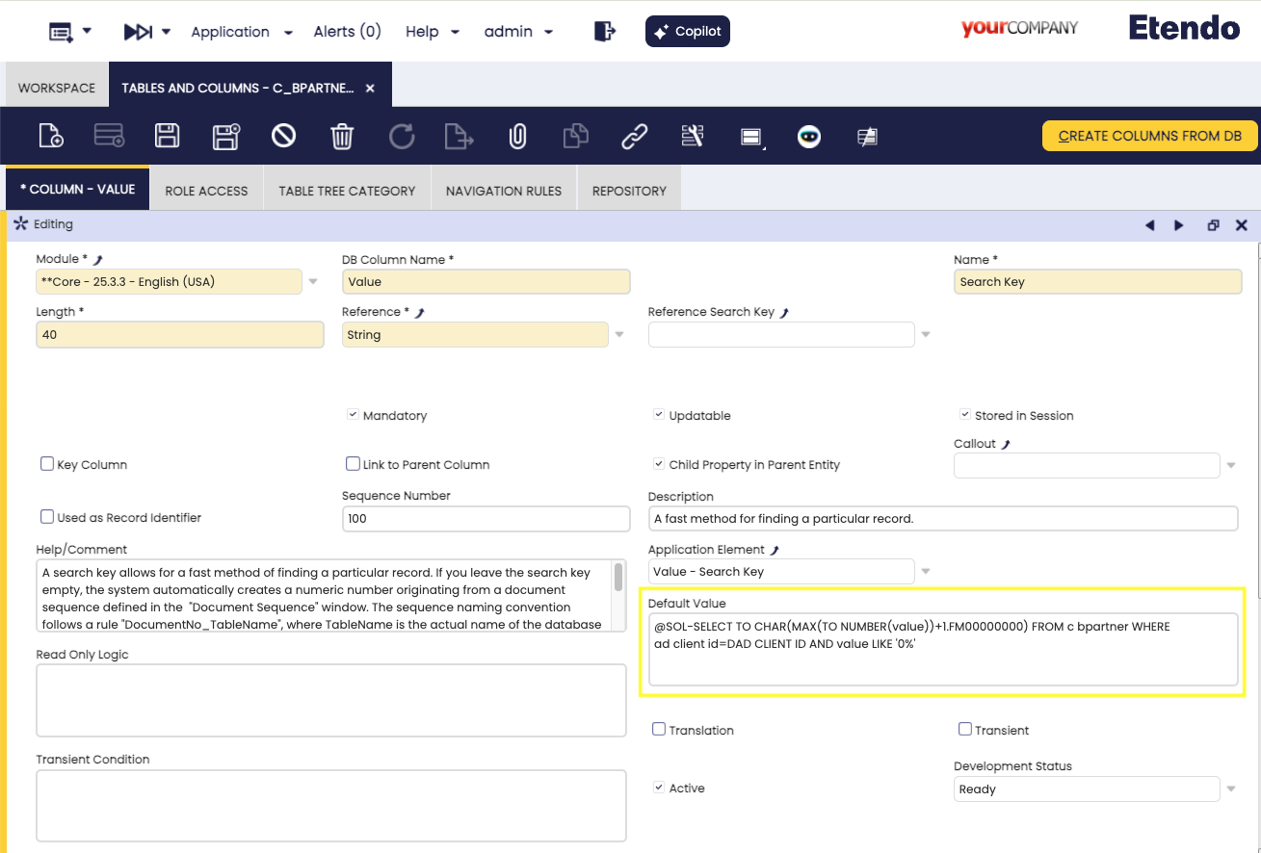Click the Copilot button
The image size is (1261, 853).
tap(688, 32)
